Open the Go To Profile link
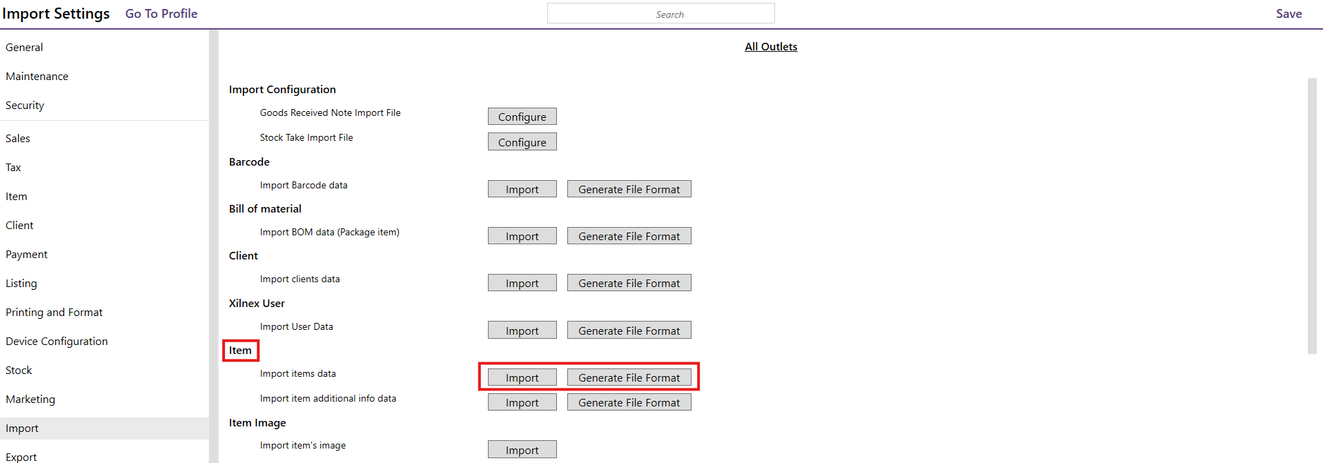 click(x=161, y=14)
